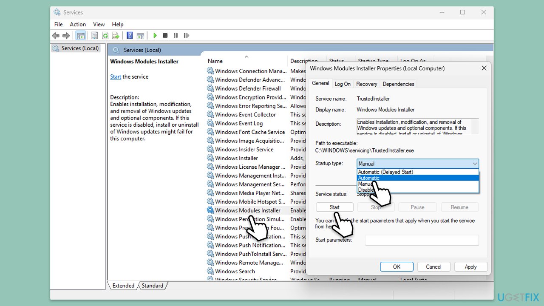This screenshot has width=544, height=306.
Task: Switch to the Dependencies tab
Action: point(398,84)
